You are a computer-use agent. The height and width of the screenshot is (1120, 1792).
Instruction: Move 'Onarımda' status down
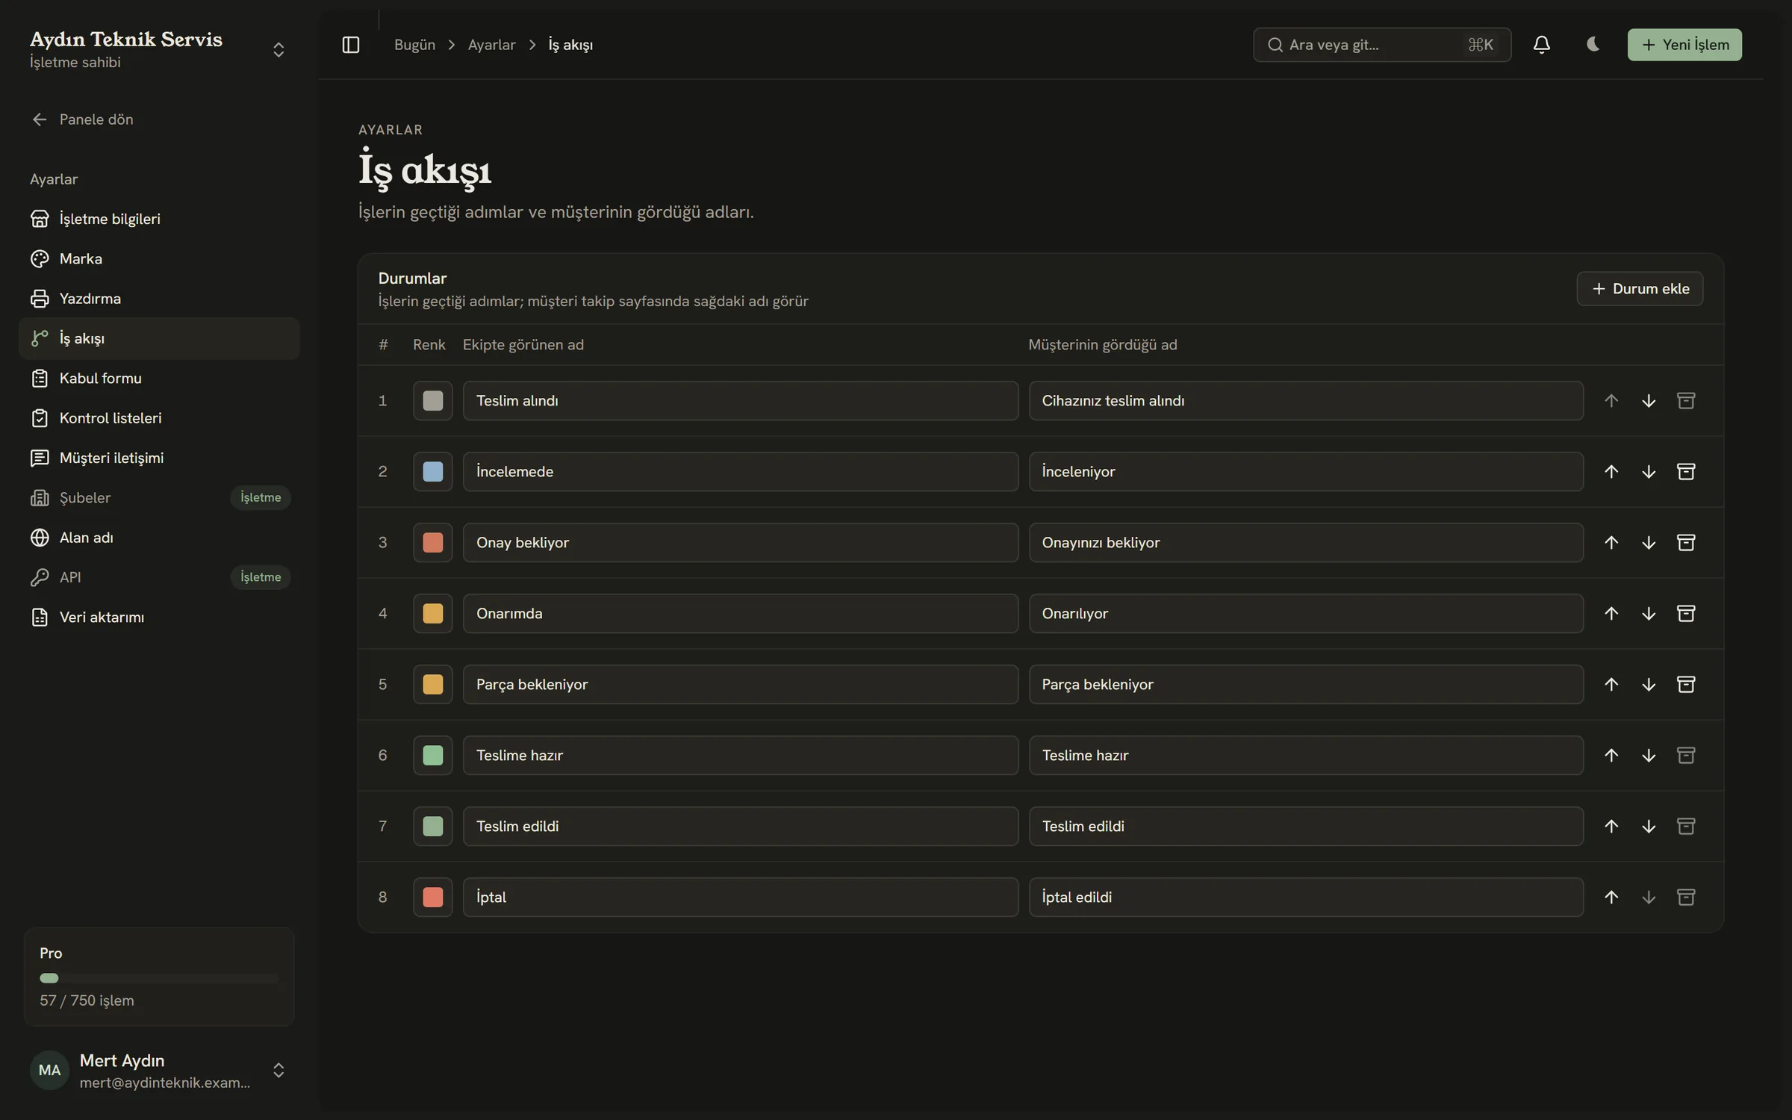click(x=1649, y=613)
